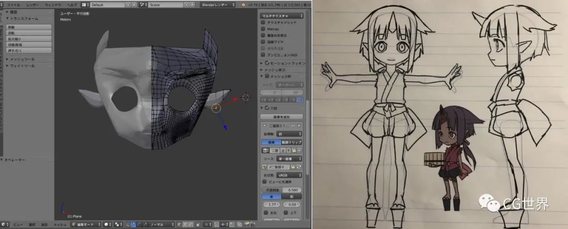Open the Info editor type selector icon
This screenshot has height=229, width=568.
pyautogui.click(x=2, y=5)
